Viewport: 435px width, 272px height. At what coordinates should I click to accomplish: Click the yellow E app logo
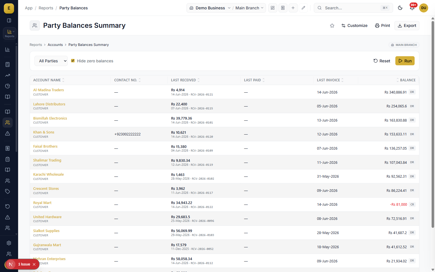point(9,8)
